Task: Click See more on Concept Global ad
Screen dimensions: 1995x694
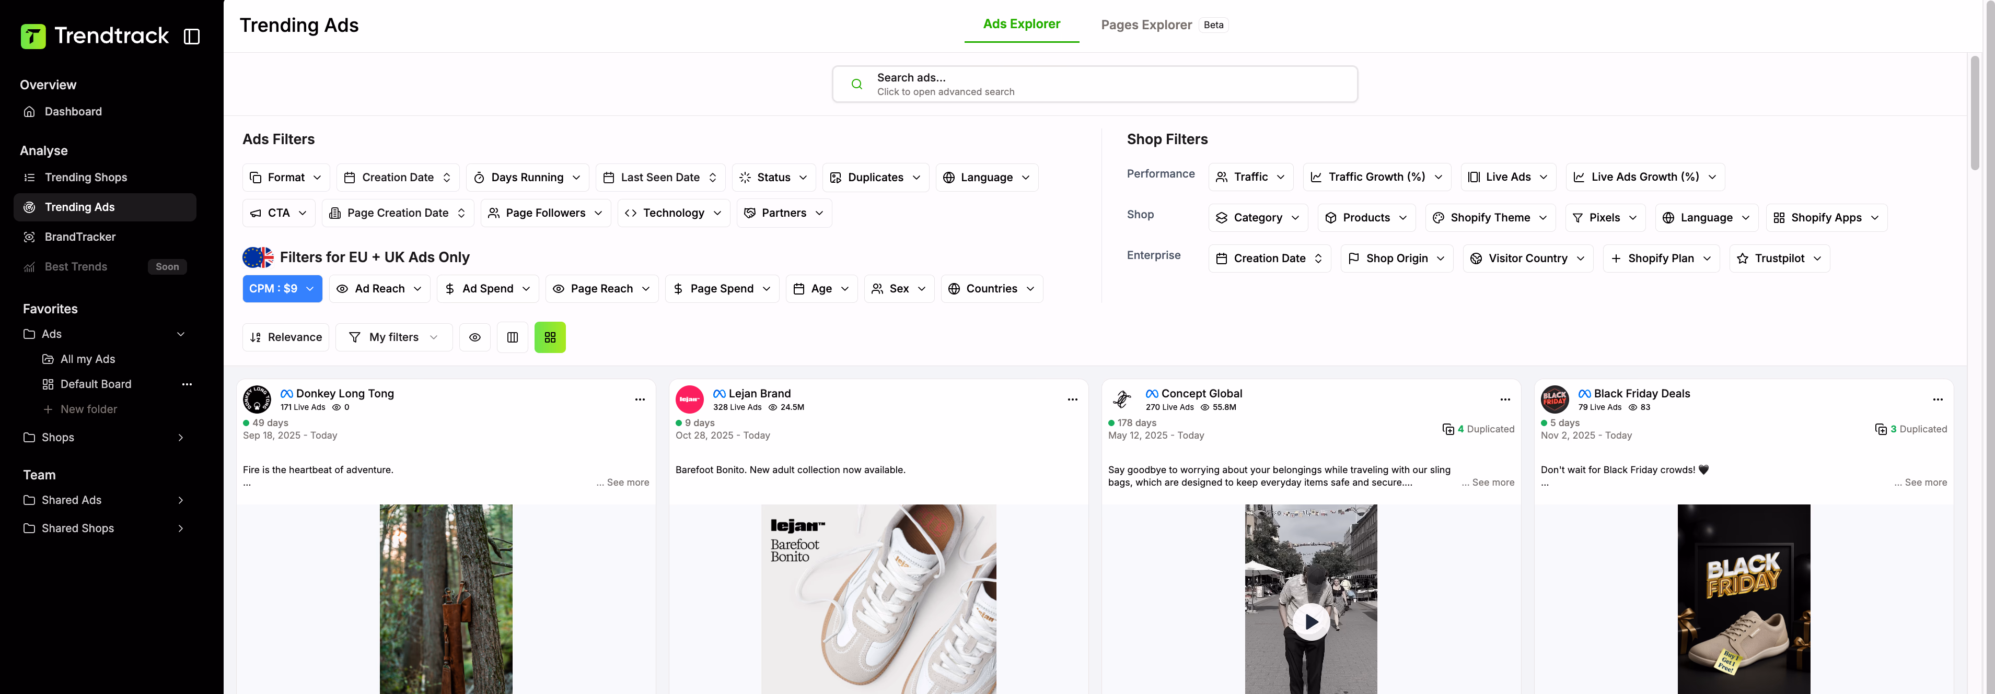Action: 1487,482
